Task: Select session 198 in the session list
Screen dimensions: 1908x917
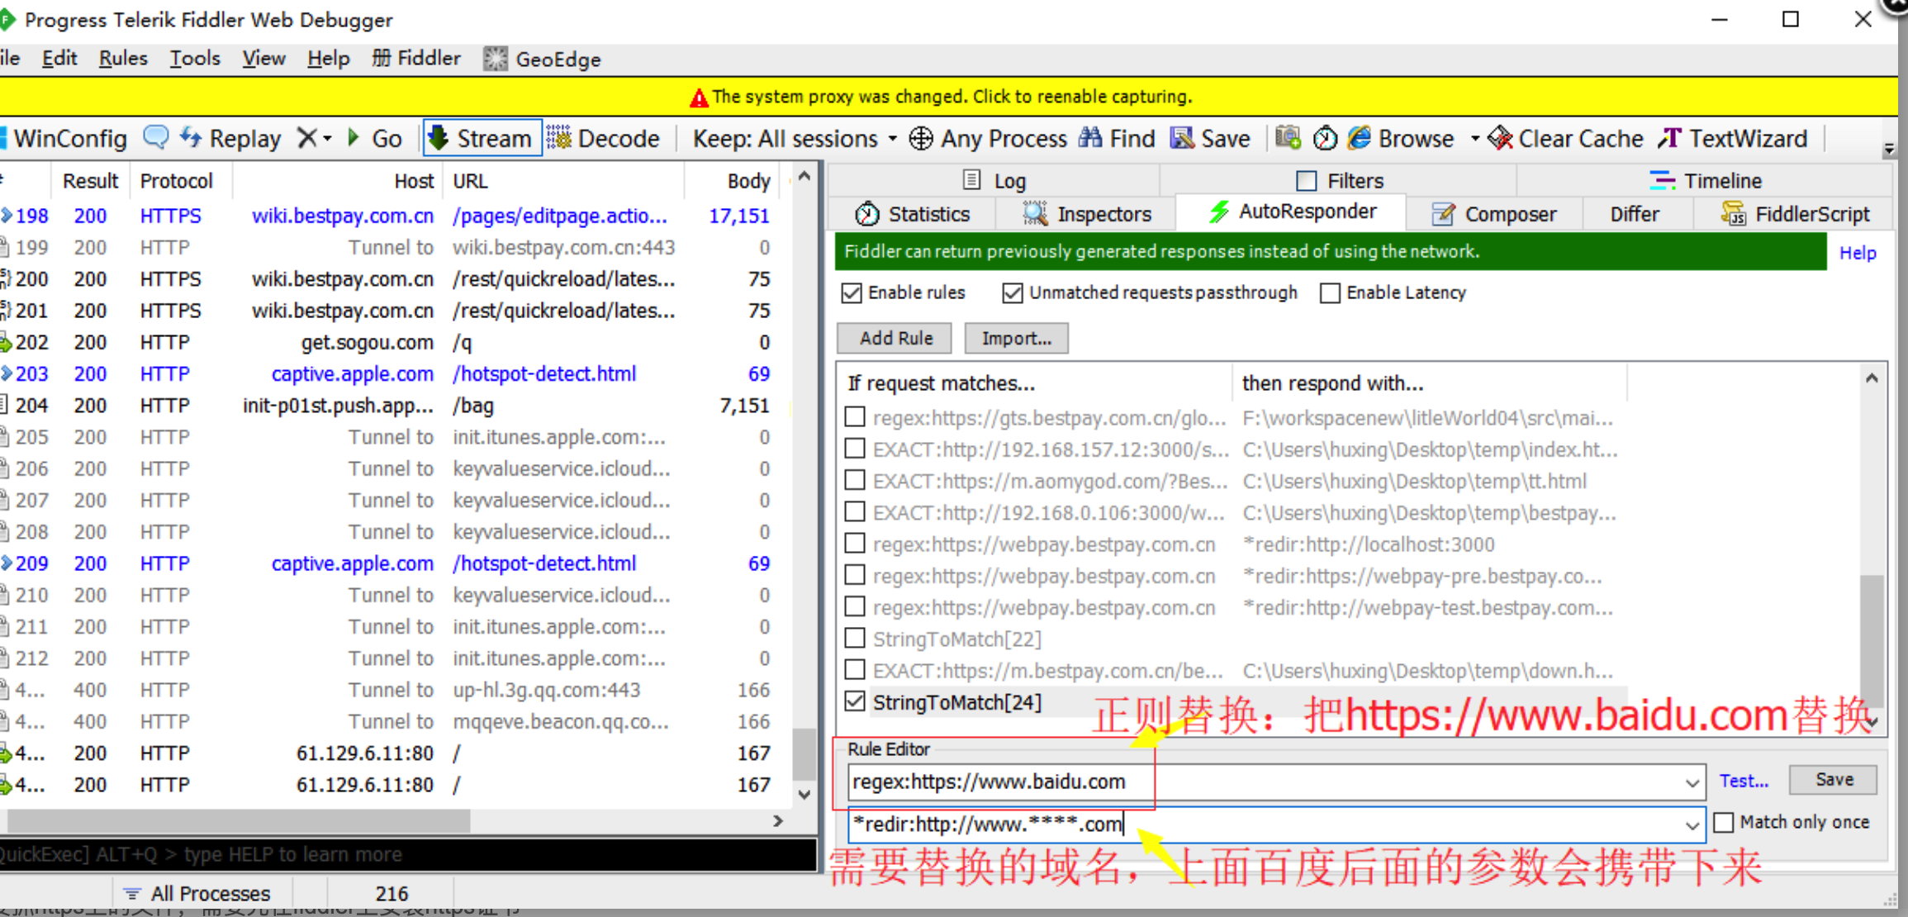Action: (x=330, y=216)
